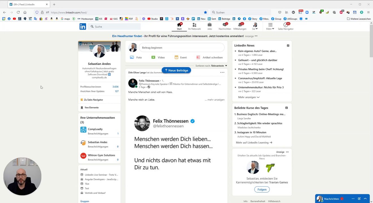Add a Foto to a new post
373x203 pixels.
coord(136,57)
